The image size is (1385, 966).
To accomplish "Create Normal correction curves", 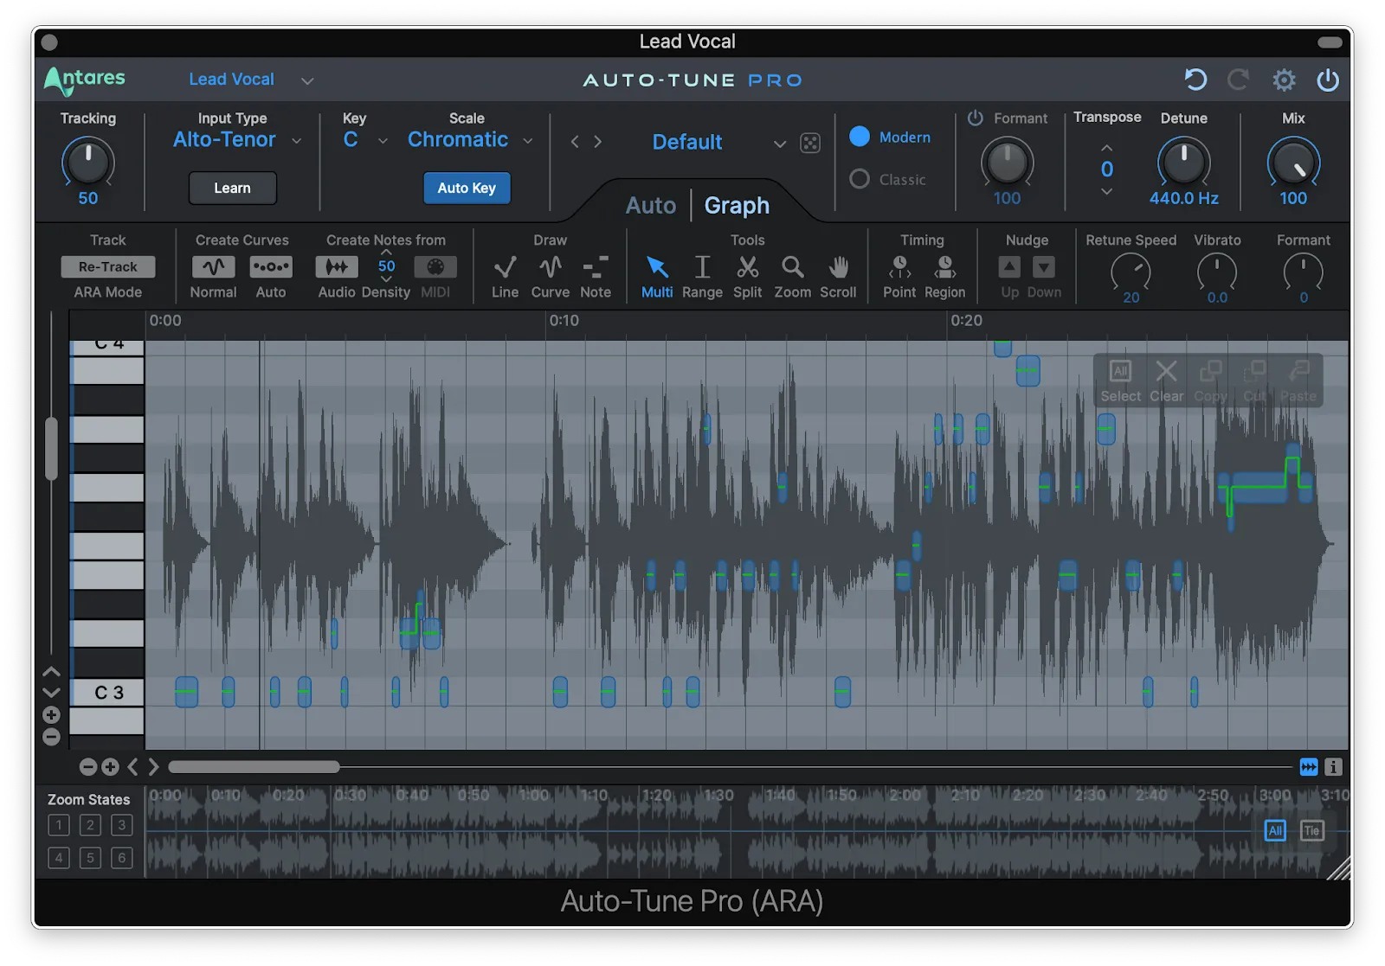I will tap(213, 267).
